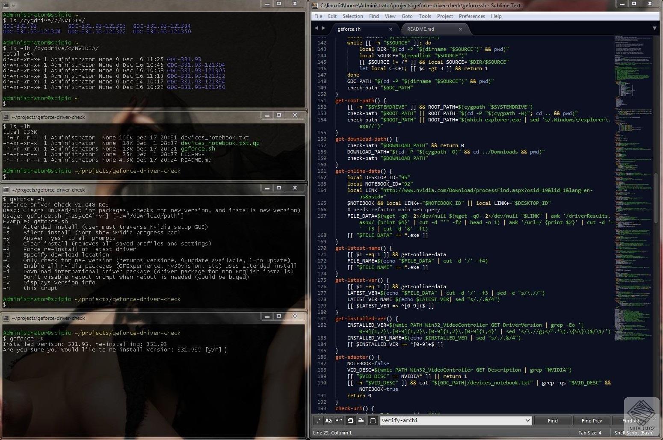
Task: Click the get-adapter() function name
Action: [x=351, y=357]
